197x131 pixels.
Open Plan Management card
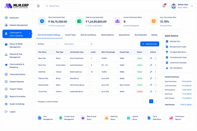(x=45, y=118)
